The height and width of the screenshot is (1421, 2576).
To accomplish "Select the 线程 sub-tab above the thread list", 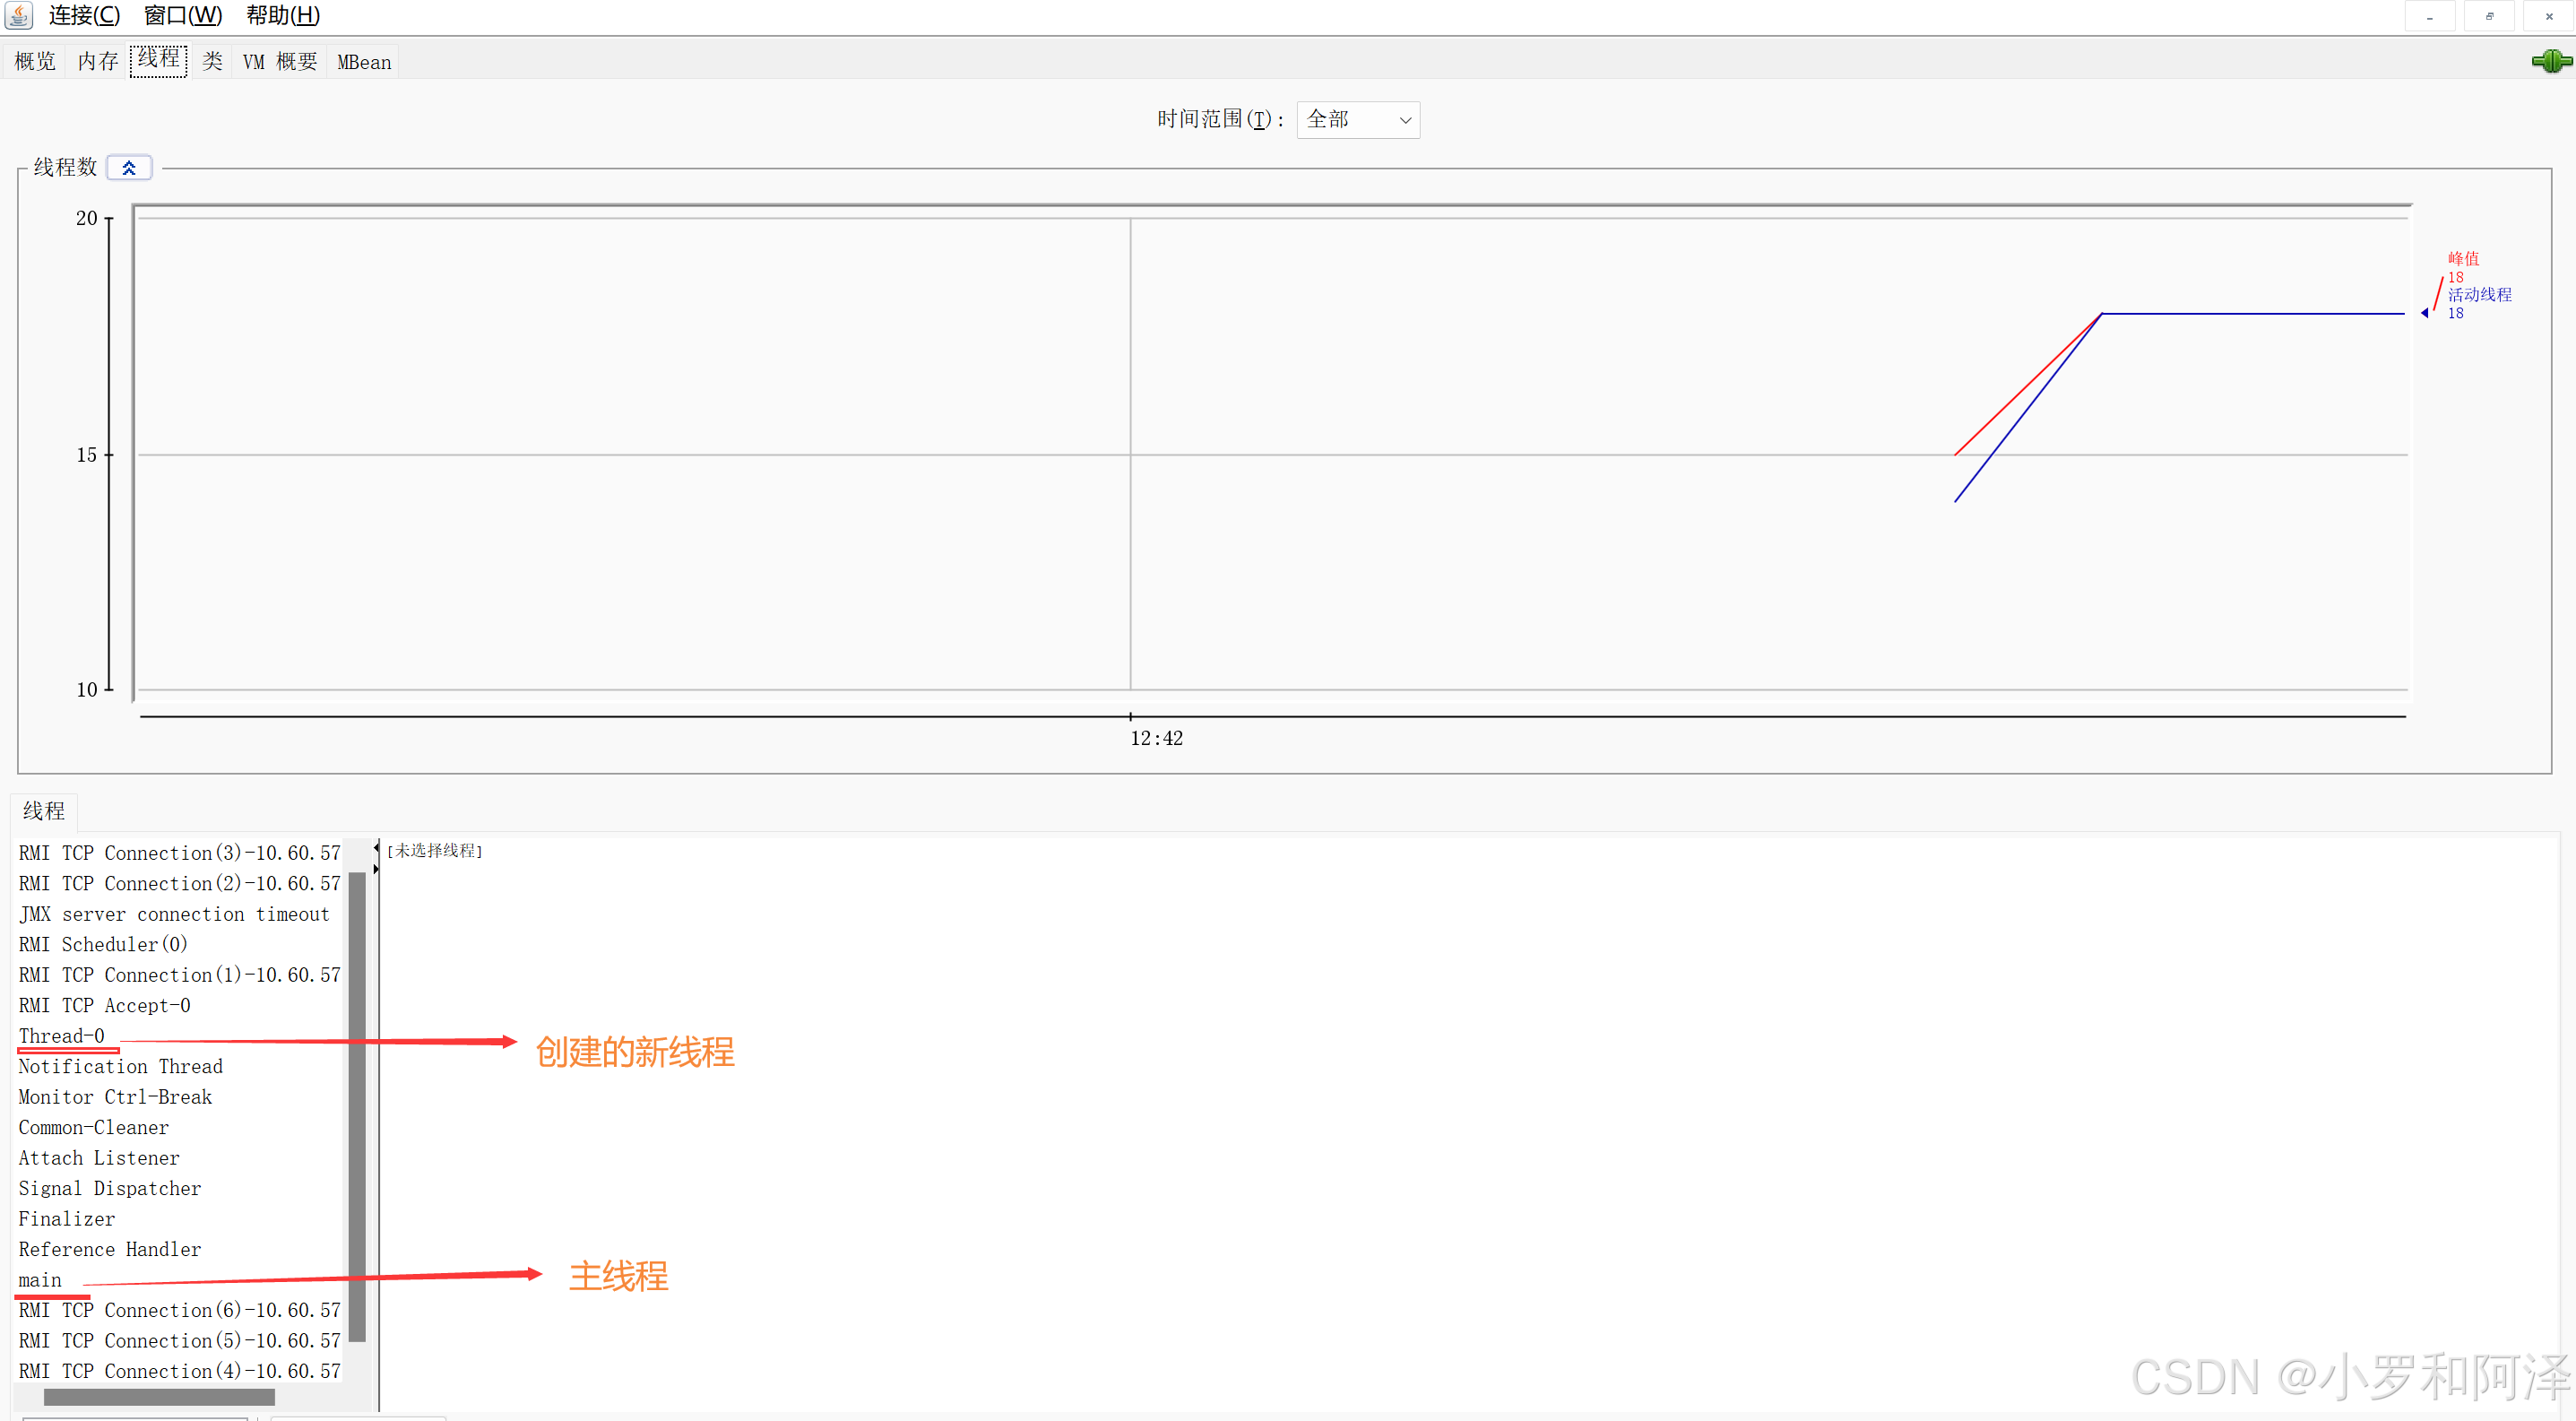I will tap(44, 811).
